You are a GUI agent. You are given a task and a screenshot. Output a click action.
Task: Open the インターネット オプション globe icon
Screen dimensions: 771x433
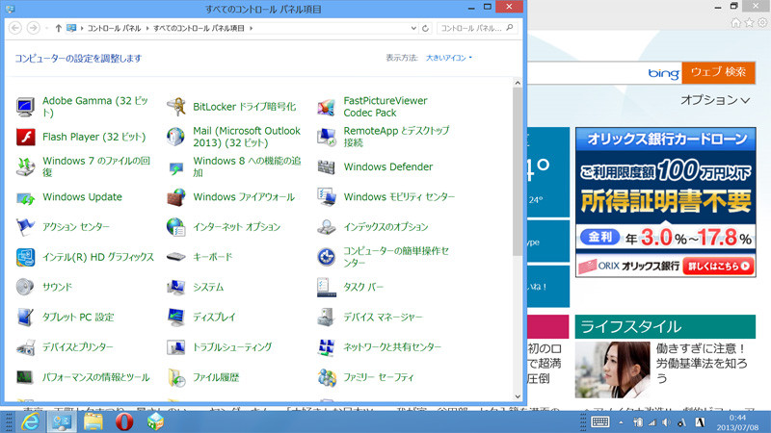175,227
